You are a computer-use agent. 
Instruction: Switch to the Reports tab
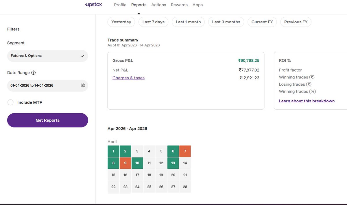[x=139, y=5]
